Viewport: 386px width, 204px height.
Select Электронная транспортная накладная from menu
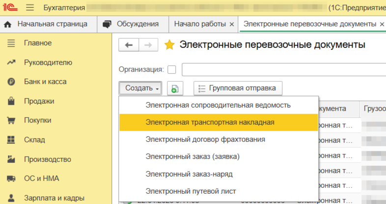point(210,122)
